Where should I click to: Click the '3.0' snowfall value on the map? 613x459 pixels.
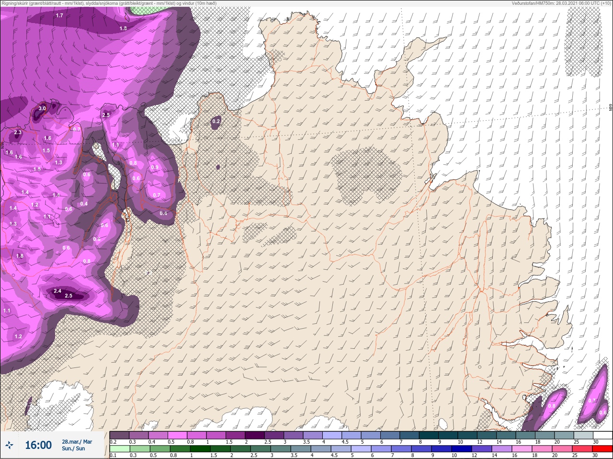coord(42,109)
